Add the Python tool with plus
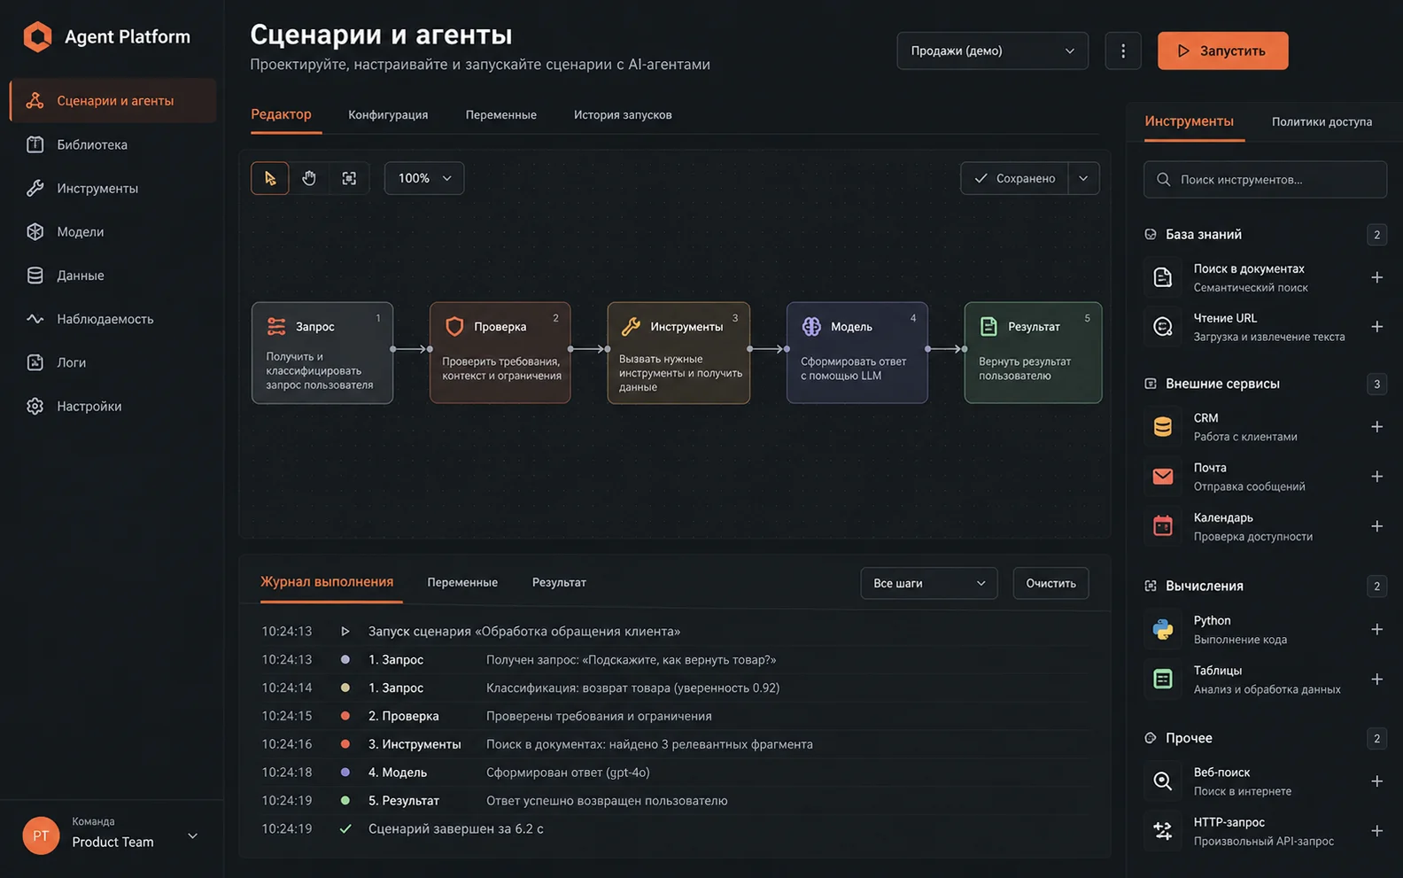This screenshot has width=1403, height=878. click(1376, 630)
